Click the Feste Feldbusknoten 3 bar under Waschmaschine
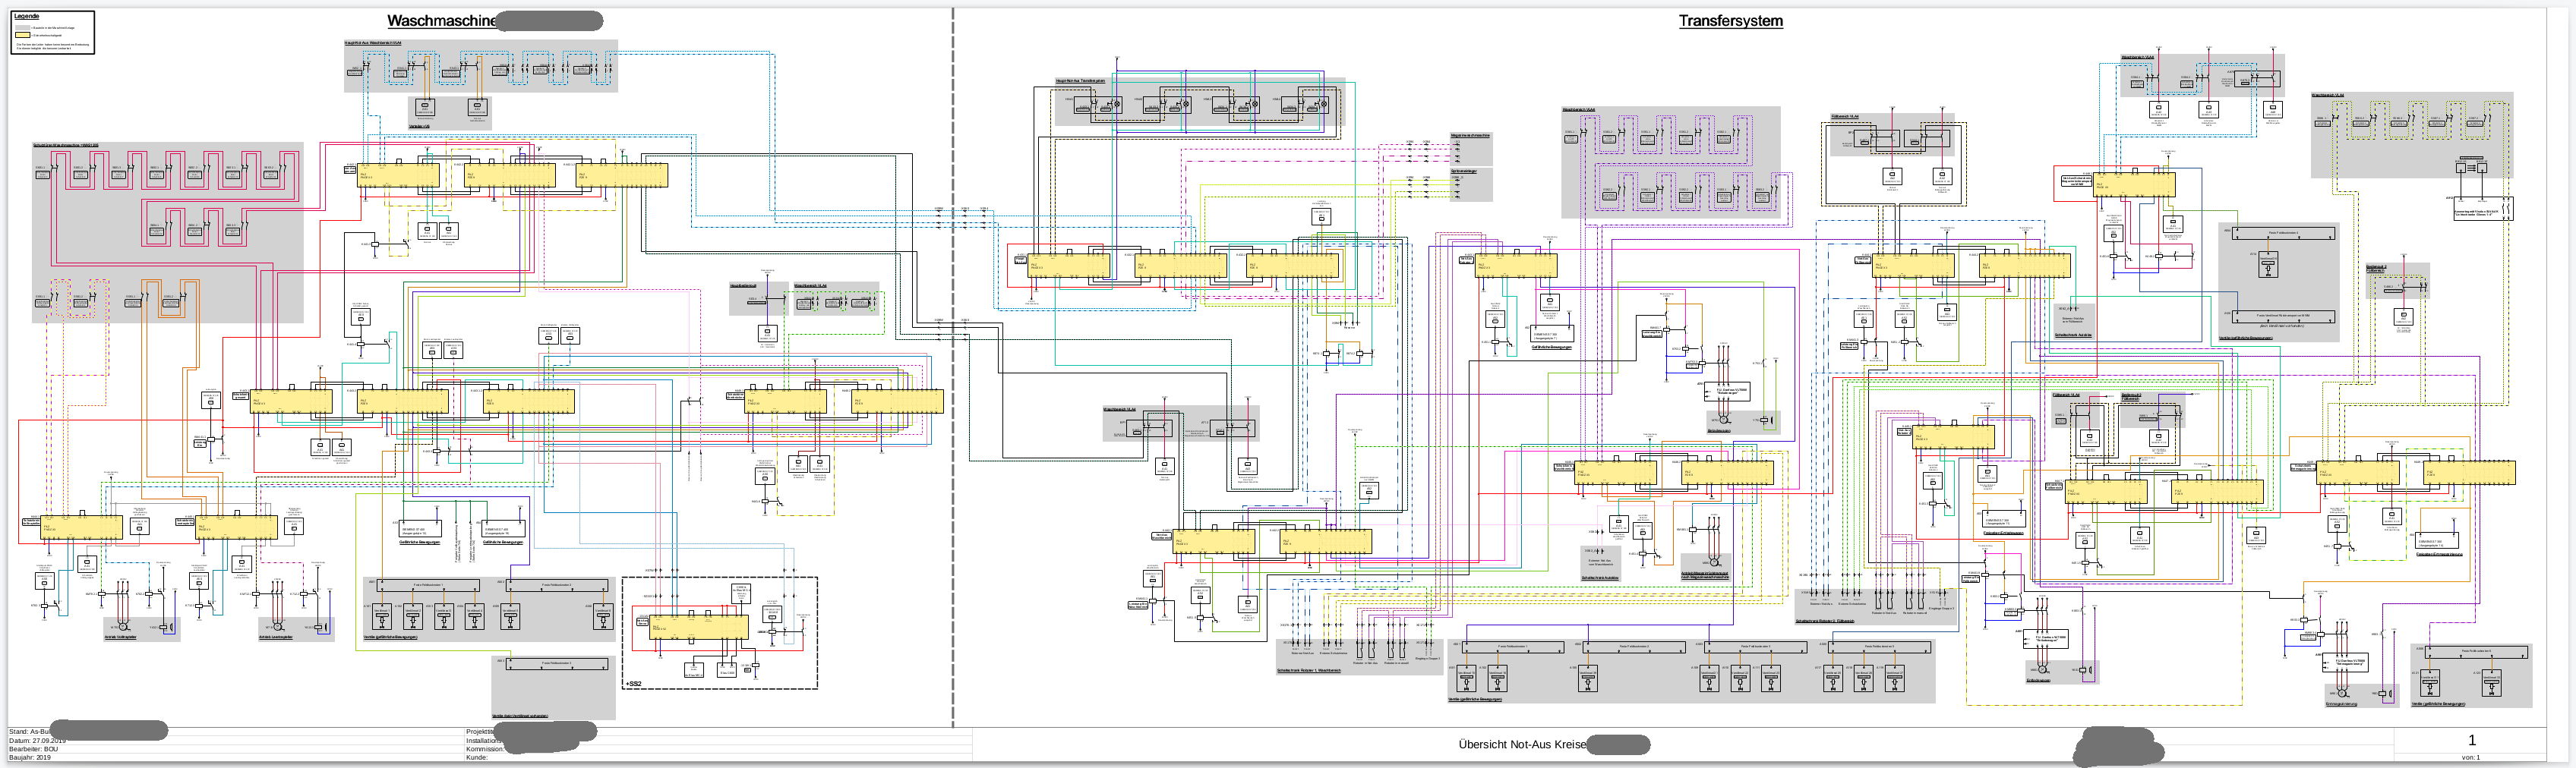Screen dimensions: 2576x768 click(558, 663)
